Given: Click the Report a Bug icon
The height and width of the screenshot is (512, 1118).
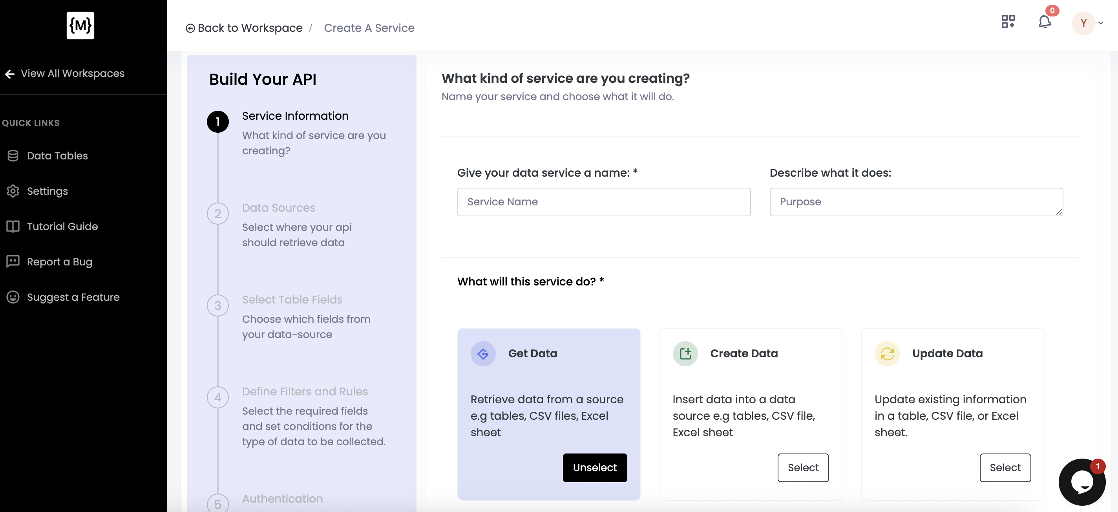Looking at the screenshot, I should 13,261.
